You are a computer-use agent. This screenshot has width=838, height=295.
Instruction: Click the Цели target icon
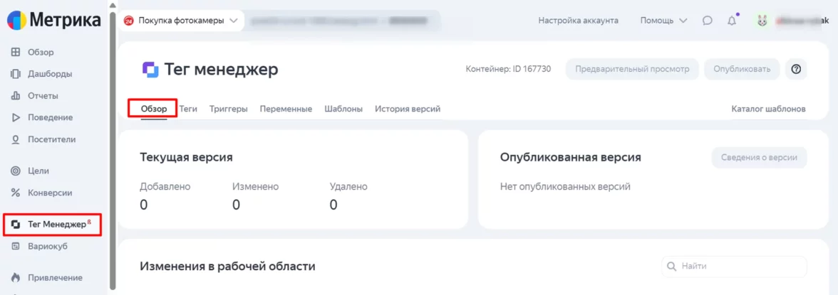tap(16, 171)
